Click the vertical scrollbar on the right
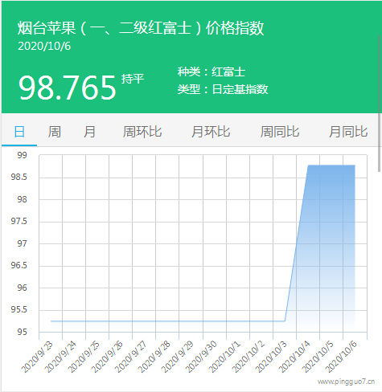 [380, 103]
